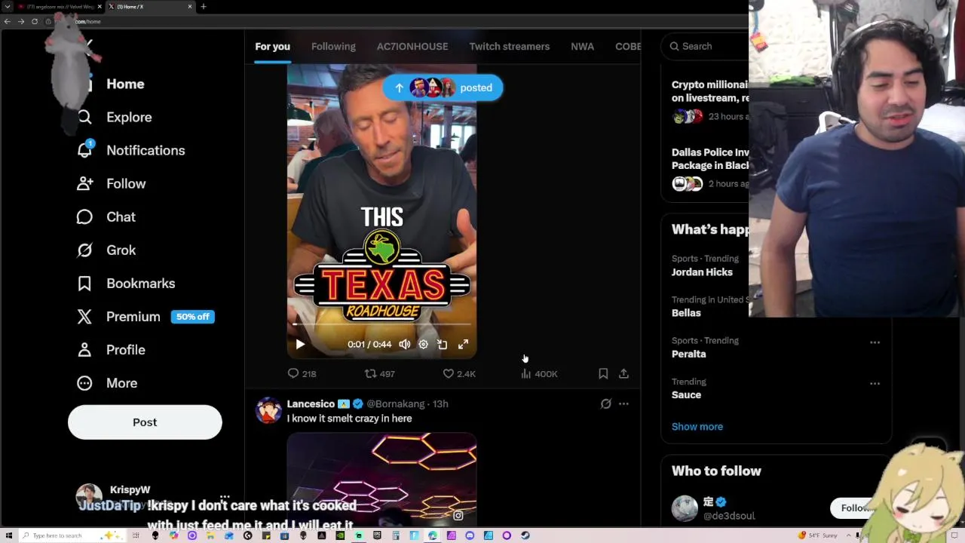Switch to AC7IONHOUSE tab
The height and width of the screenshot is (543, 965).
pyautogui.click(x=412, y=46)
